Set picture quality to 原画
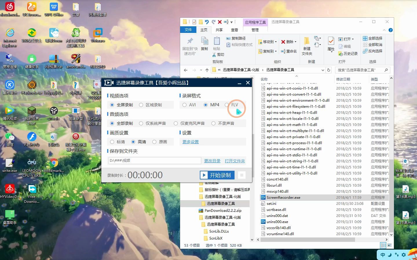 pyautogui.click(x=160, y=142)
